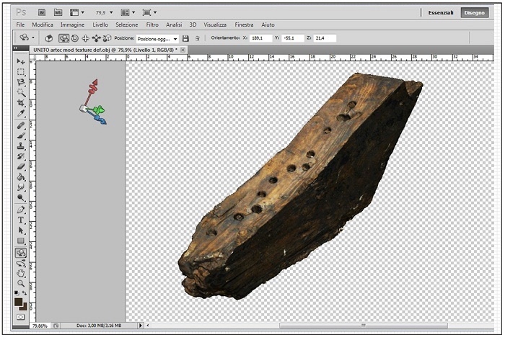The width and height of the screenshot is (505, 340).
Task: Launch Adobe Bridge from Br icon
Action: [x=42, y=12]
